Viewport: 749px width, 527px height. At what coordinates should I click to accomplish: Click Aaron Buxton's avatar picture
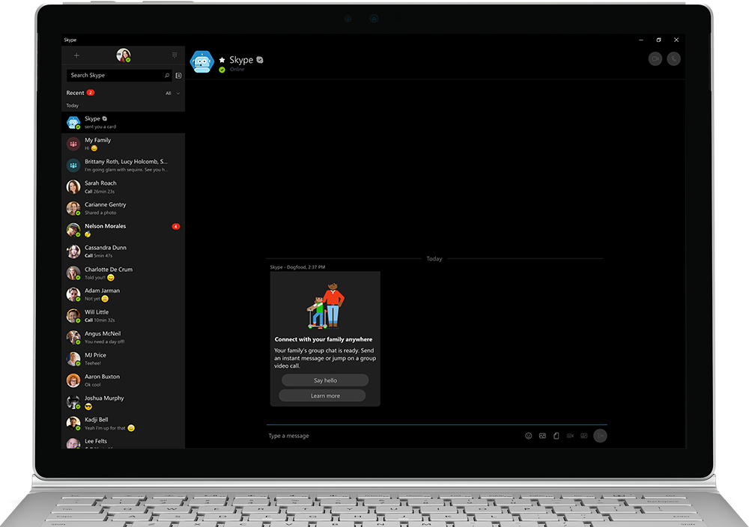(x=73, y=380)
